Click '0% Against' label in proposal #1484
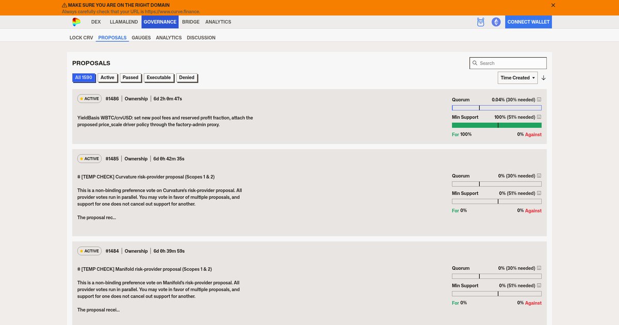619x325 pixels. click(x=529, y=303)
